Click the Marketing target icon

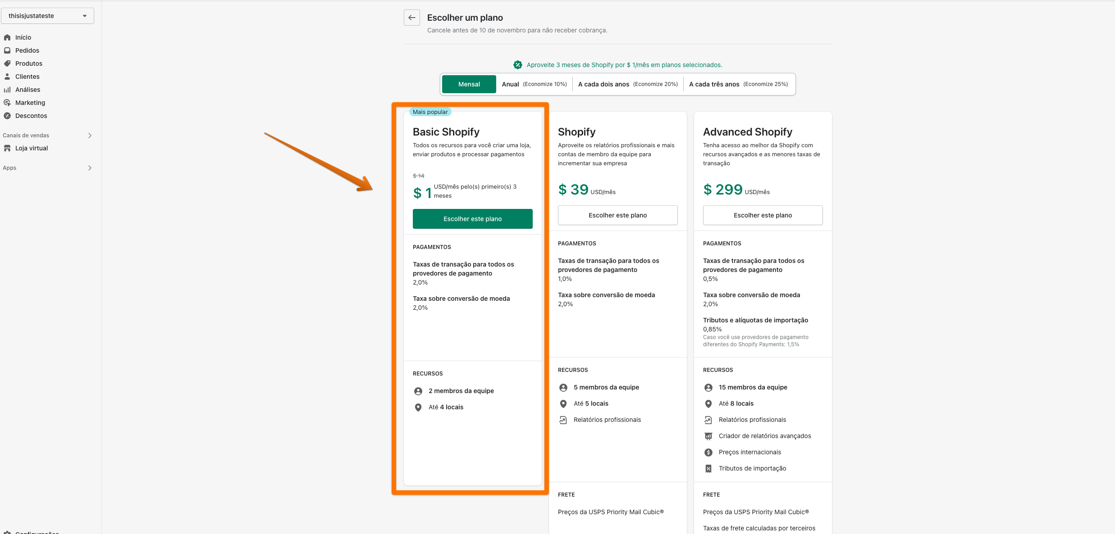(x=7, y=103)
